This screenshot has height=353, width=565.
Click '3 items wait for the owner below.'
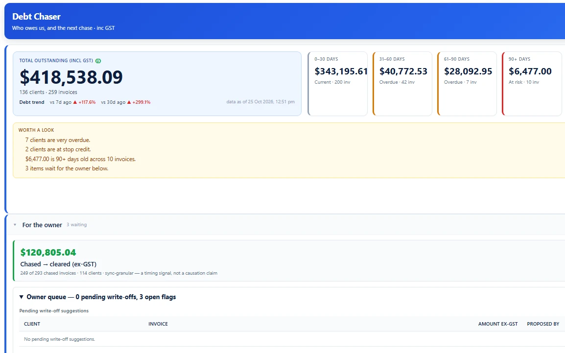67,168
